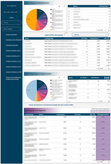Click Average Position header in new opportunities table
Image resolution: width=111 pixels, height=164 pixels.
point(107,78)
